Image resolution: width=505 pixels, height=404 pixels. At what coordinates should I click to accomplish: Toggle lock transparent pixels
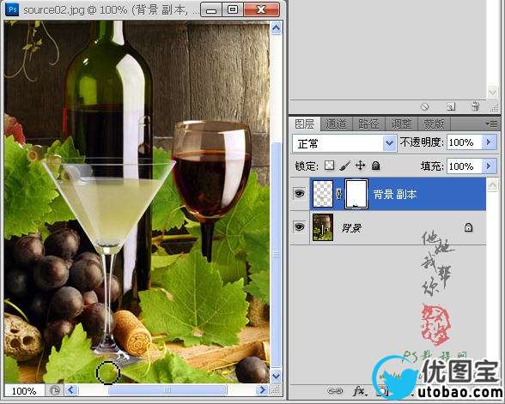329,166
